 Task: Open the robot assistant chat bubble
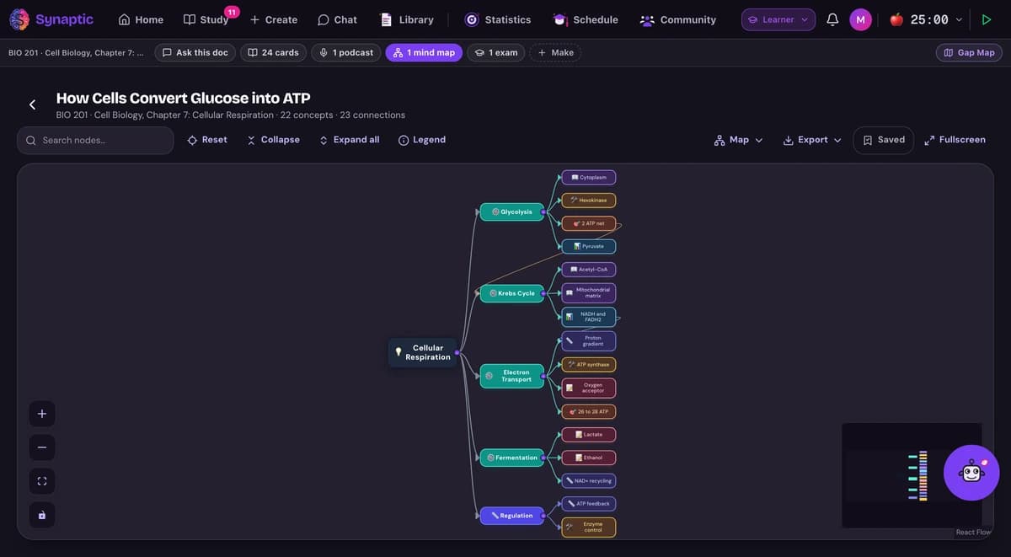pyautogui.click(x=971, y=473)
